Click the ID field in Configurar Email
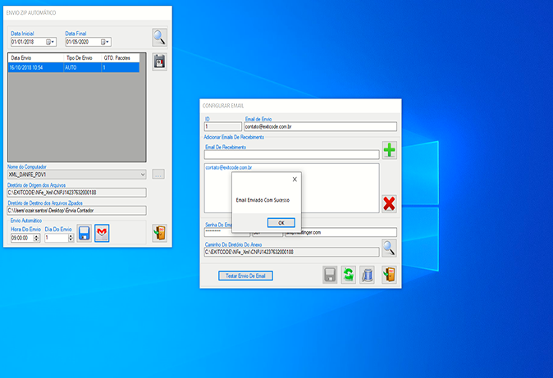 223,126
